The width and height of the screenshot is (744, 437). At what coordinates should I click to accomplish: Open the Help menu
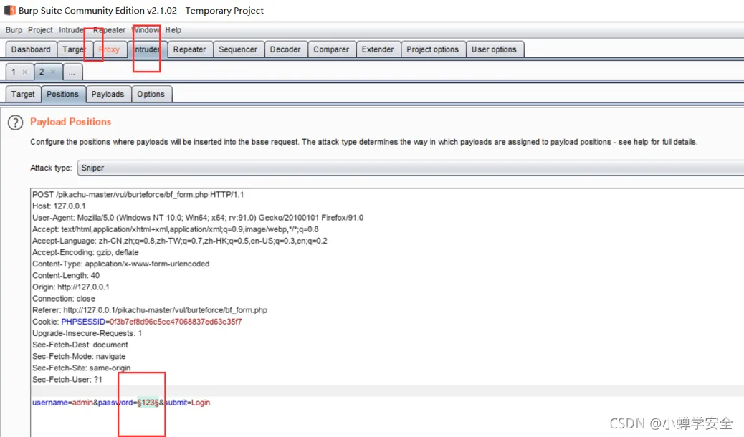[173, 30]
